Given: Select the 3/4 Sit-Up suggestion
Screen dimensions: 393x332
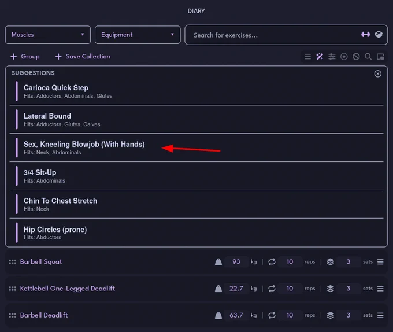Looking at the screenshot, I should pyautogui.click(x=196, y=176).
